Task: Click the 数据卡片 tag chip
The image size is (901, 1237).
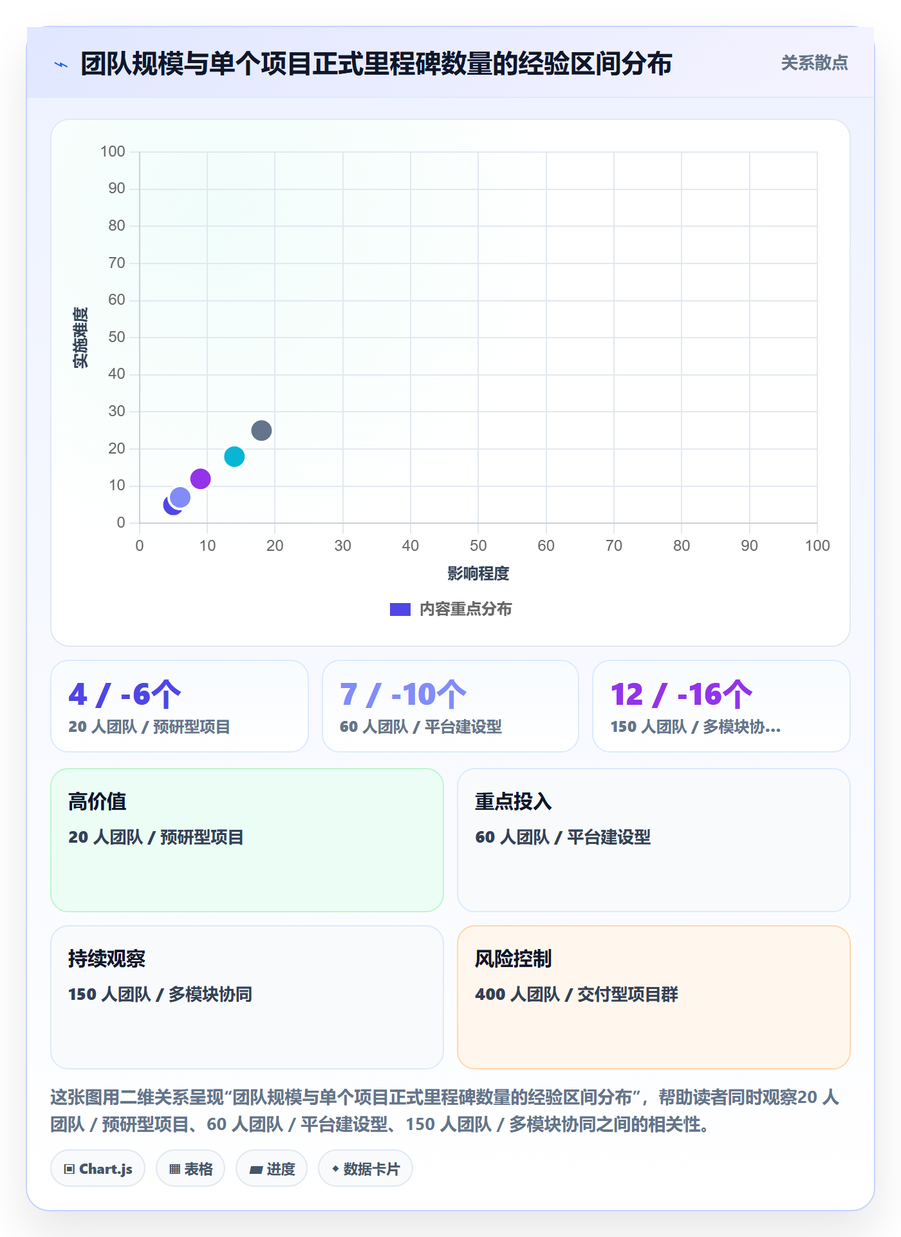Action: coord(366,1169)
